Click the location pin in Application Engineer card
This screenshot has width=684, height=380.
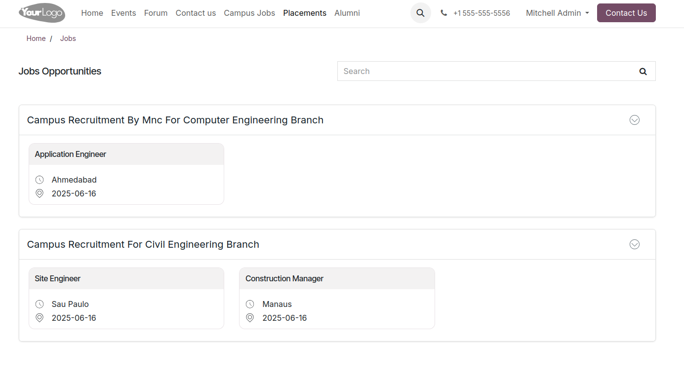tap(40, 193)
